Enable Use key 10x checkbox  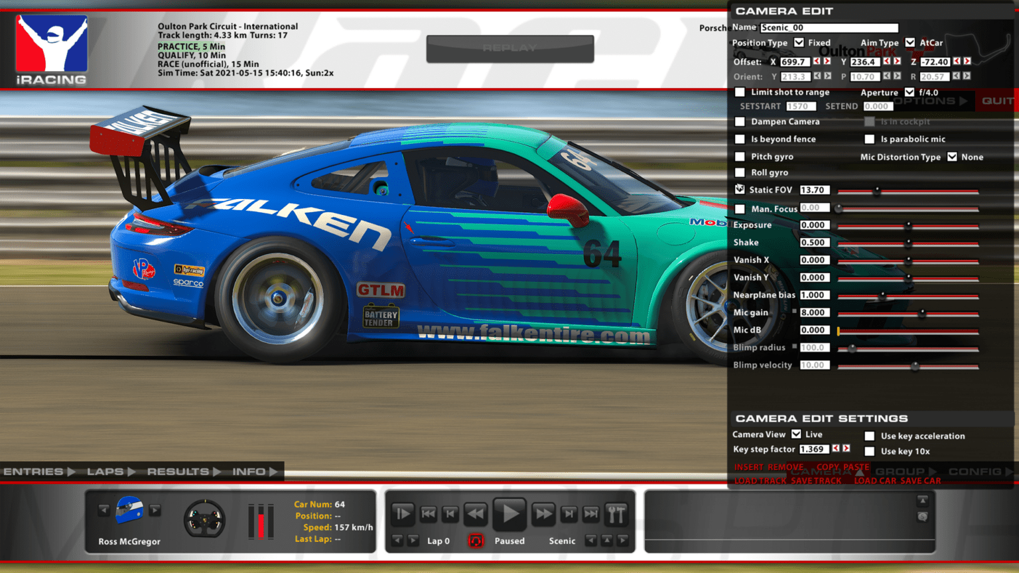pyautogui.click(x=869, y=451)
